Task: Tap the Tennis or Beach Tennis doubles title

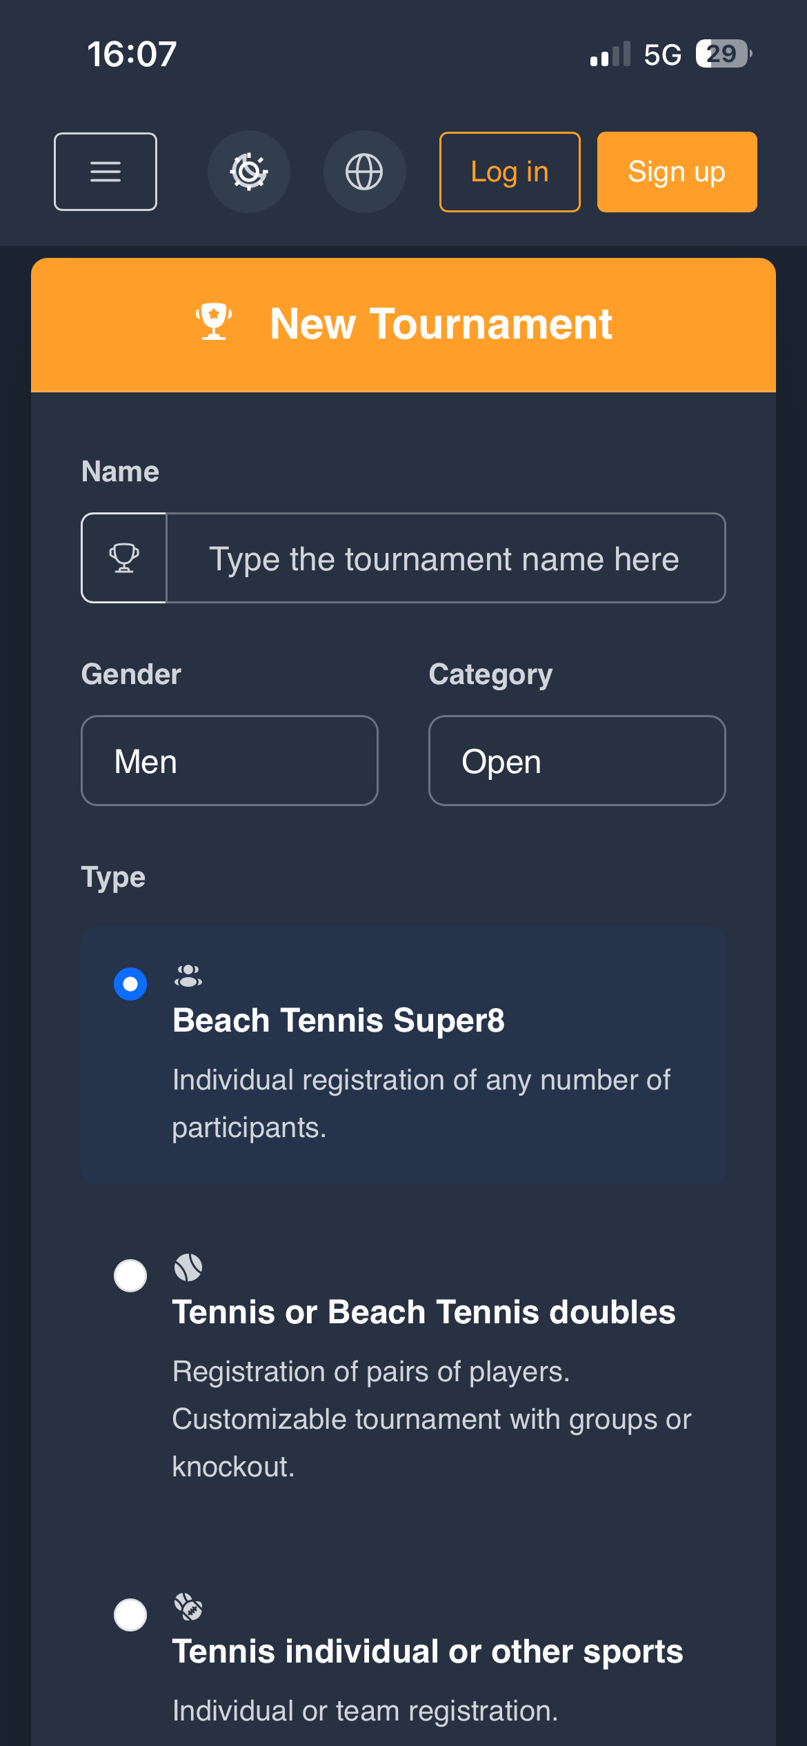Action: click(x=424, y=1312)
